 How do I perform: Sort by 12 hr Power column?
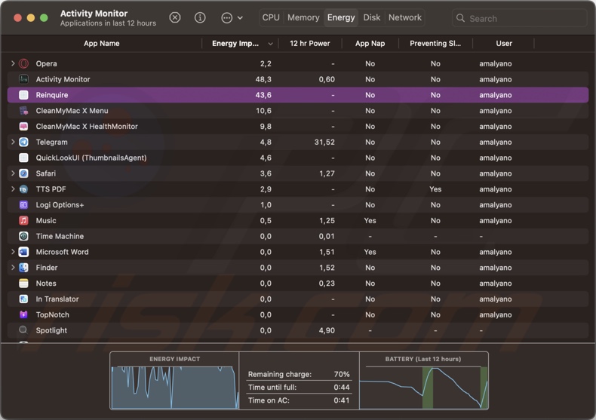pos(310,43)
